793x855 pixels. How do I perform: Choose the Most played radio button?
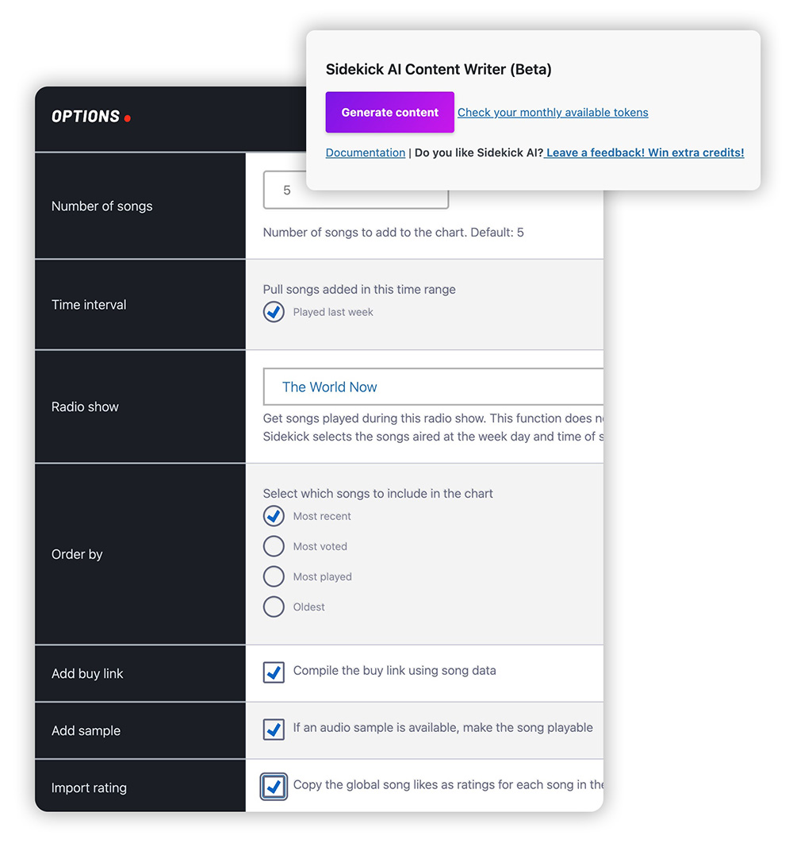pos(274,576)
